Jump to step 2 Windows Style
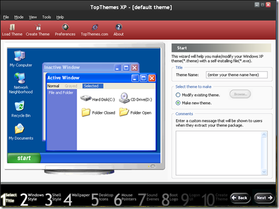The image size is (279, 209). click(32, 199)
